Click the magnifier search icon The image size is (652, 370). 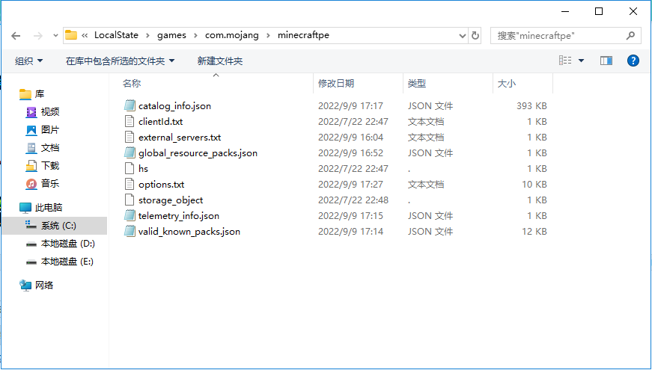pos(630,36)
